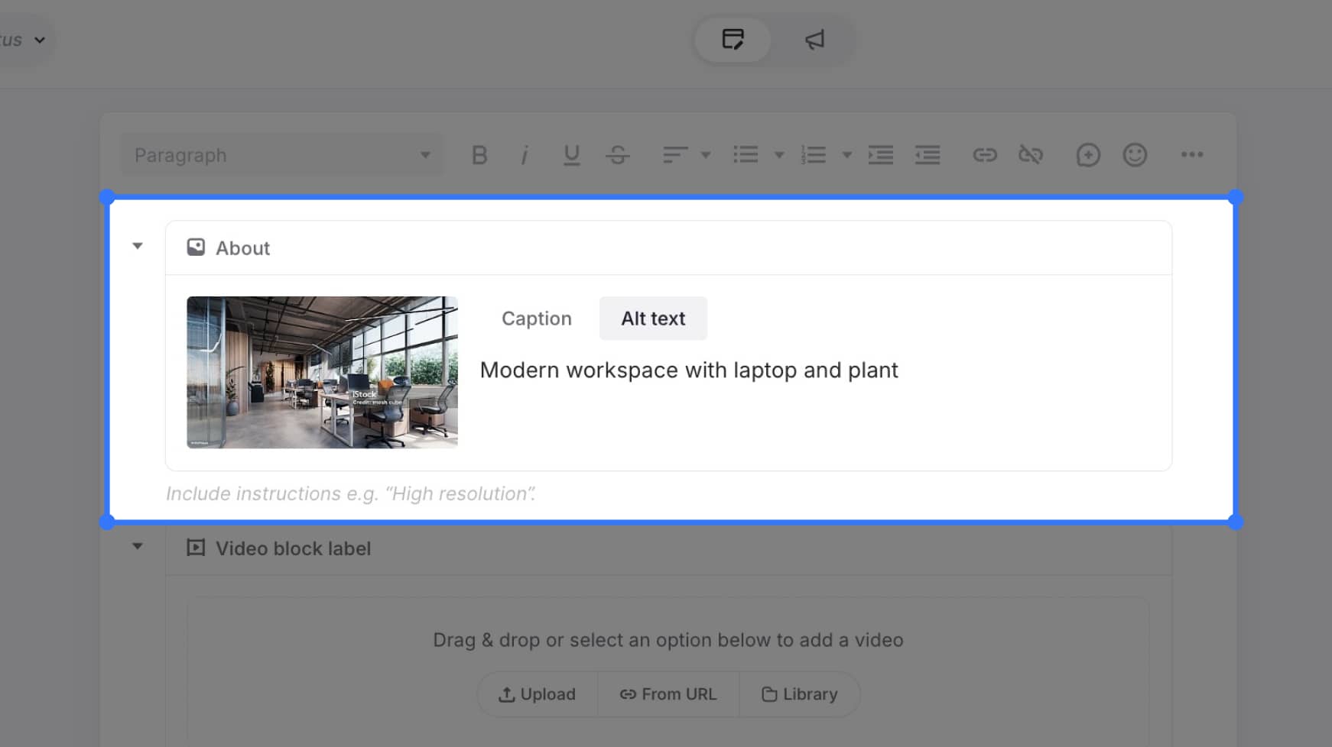This screenshot has height=747, width=1332.
Task: Click the image icon beside About
Action: point(196,247)
